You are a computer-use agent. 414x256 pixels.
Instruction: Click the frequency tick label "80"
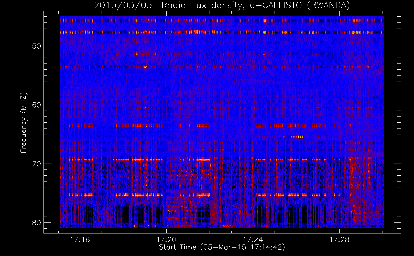(37, 223)
